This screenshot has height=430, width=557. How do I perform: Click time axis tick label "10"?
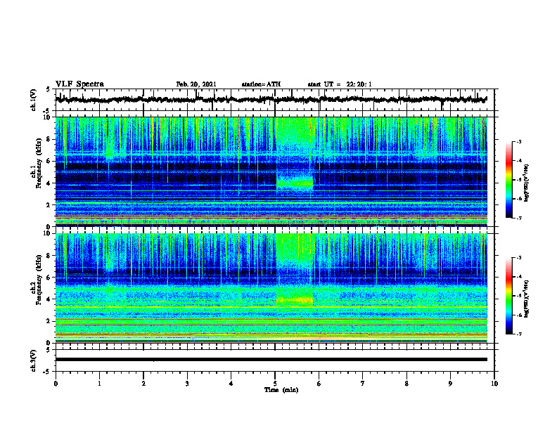494,384
